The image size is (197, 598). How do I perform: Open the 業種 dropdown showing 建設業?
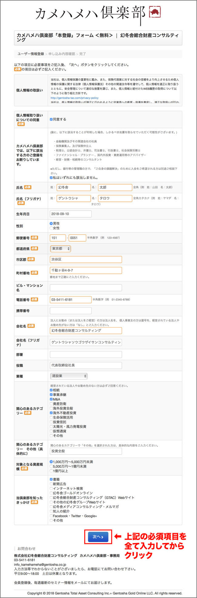point(69,376)
